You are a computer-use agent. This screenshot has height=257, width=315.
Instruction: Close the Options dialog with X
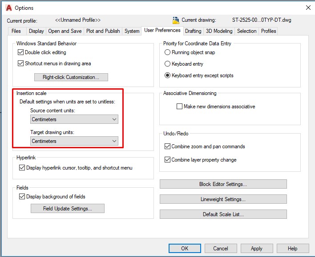click(308, 8)
